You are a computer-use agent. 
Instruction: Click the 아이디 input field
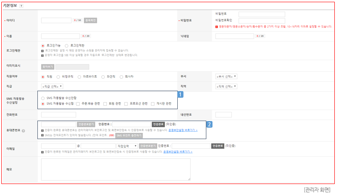(x=56, y=20)
